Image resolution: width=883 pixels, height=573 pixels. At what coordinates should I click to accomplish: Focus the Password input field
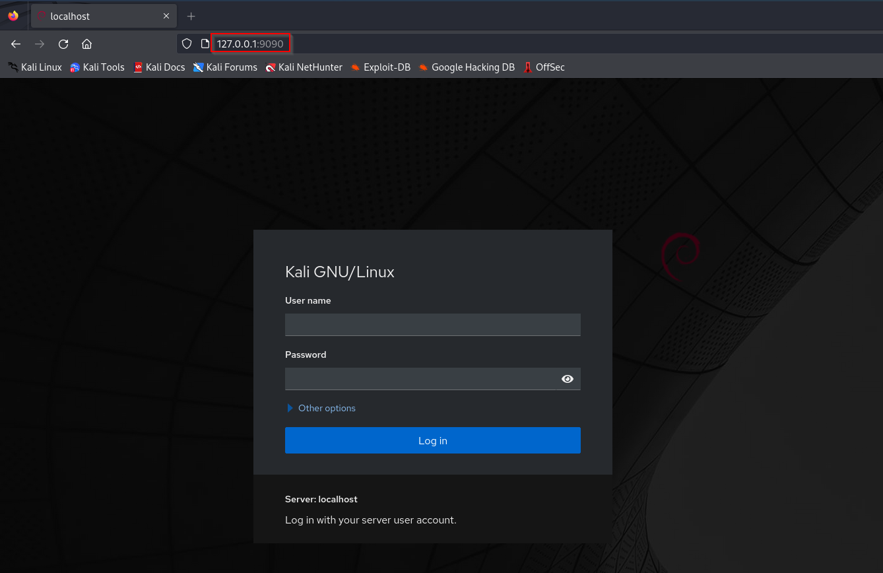tap(421, 379)
